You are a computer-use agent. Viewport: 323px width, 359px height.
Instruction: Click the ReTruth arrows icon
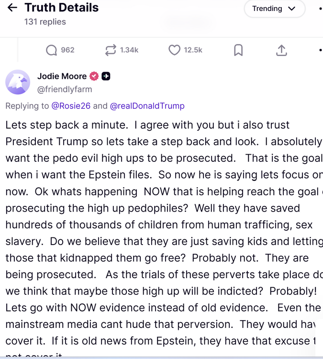[111, 50]
